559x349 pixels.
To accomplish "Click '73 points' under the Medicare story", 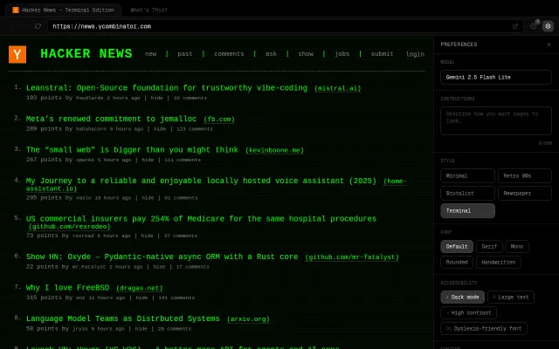I will [x=41, y=236].
